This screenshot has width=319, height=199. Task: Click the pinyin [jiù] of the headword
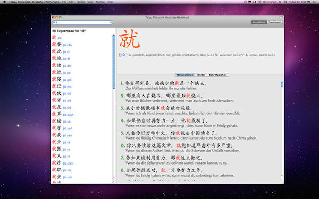pyautogui.click(x=123, y=55)
